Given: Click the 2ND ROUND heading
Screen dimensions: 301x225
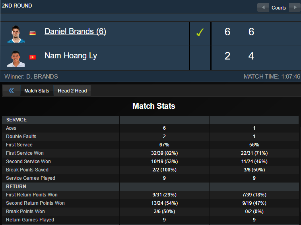Looking at the screenshot, I should (x=17, y=6).
